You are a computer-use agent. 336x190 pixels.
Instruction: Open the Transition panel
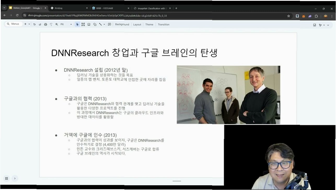click(x=164, y=24)
